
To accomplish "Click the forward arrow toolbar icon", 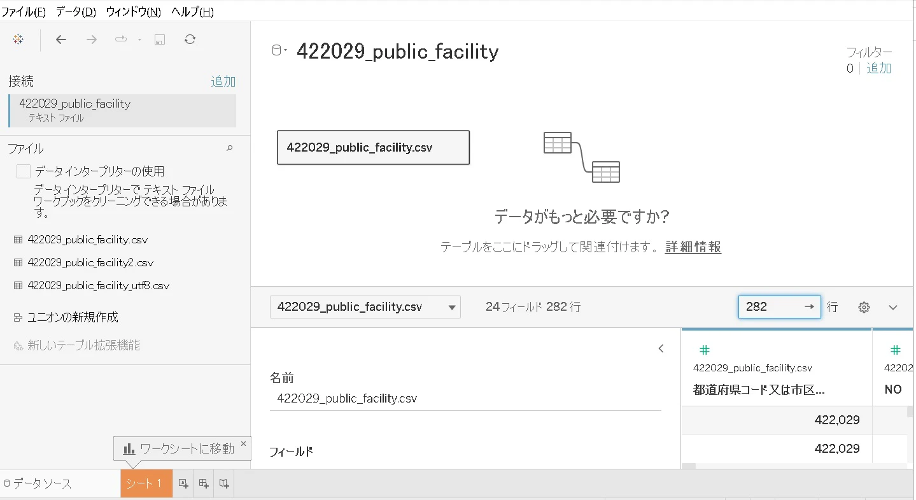I will [x=92, y=39].
